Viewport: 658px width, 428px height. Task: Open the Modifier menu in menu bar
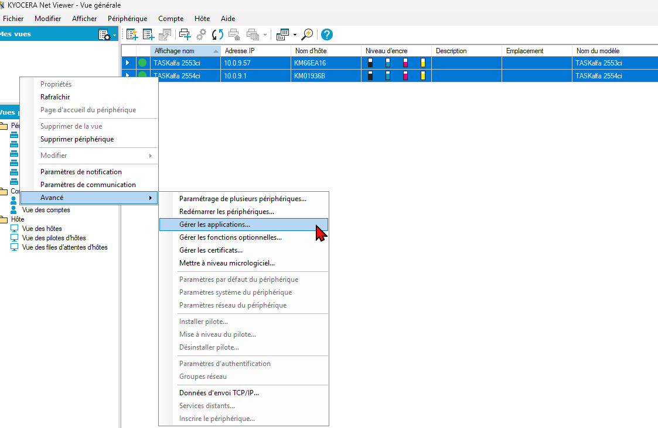pyautogui.click(x=48, y=19)
